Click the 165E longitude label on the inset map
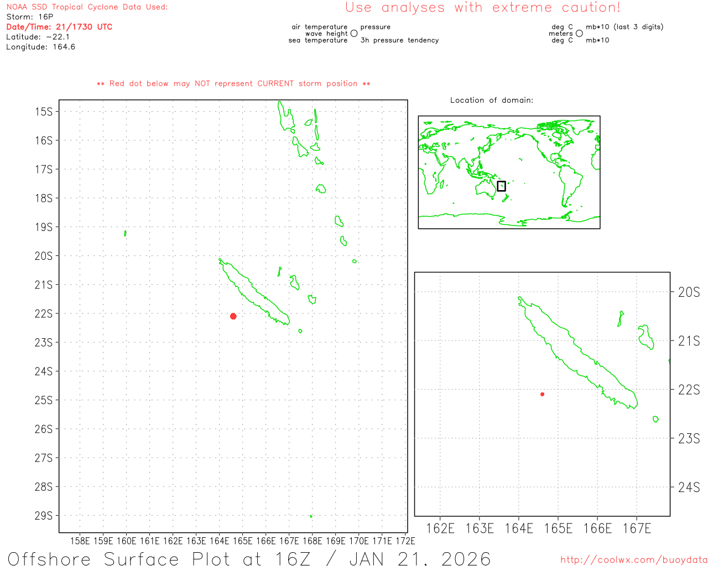Screen dimensions: 708x566 click(x=558, y=528)
